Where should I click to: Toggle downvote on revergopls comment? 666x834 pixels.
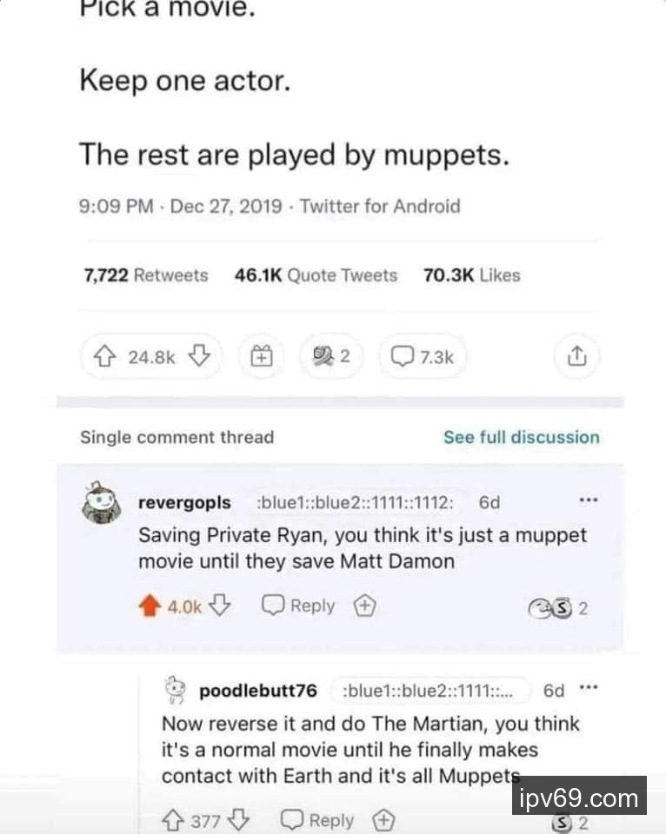[x=222, y=606]
